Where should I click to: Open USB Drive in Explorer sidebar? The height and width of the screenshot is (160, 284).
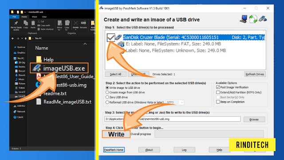coord(20,106)
